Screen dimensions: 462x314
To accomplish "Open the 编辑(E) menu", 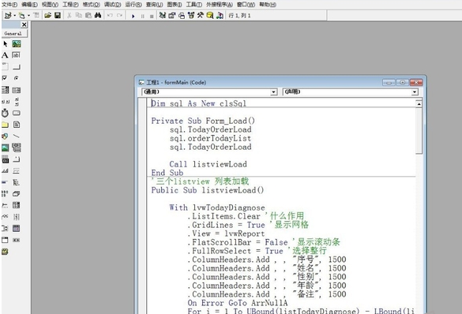I will tap(29, 5).
